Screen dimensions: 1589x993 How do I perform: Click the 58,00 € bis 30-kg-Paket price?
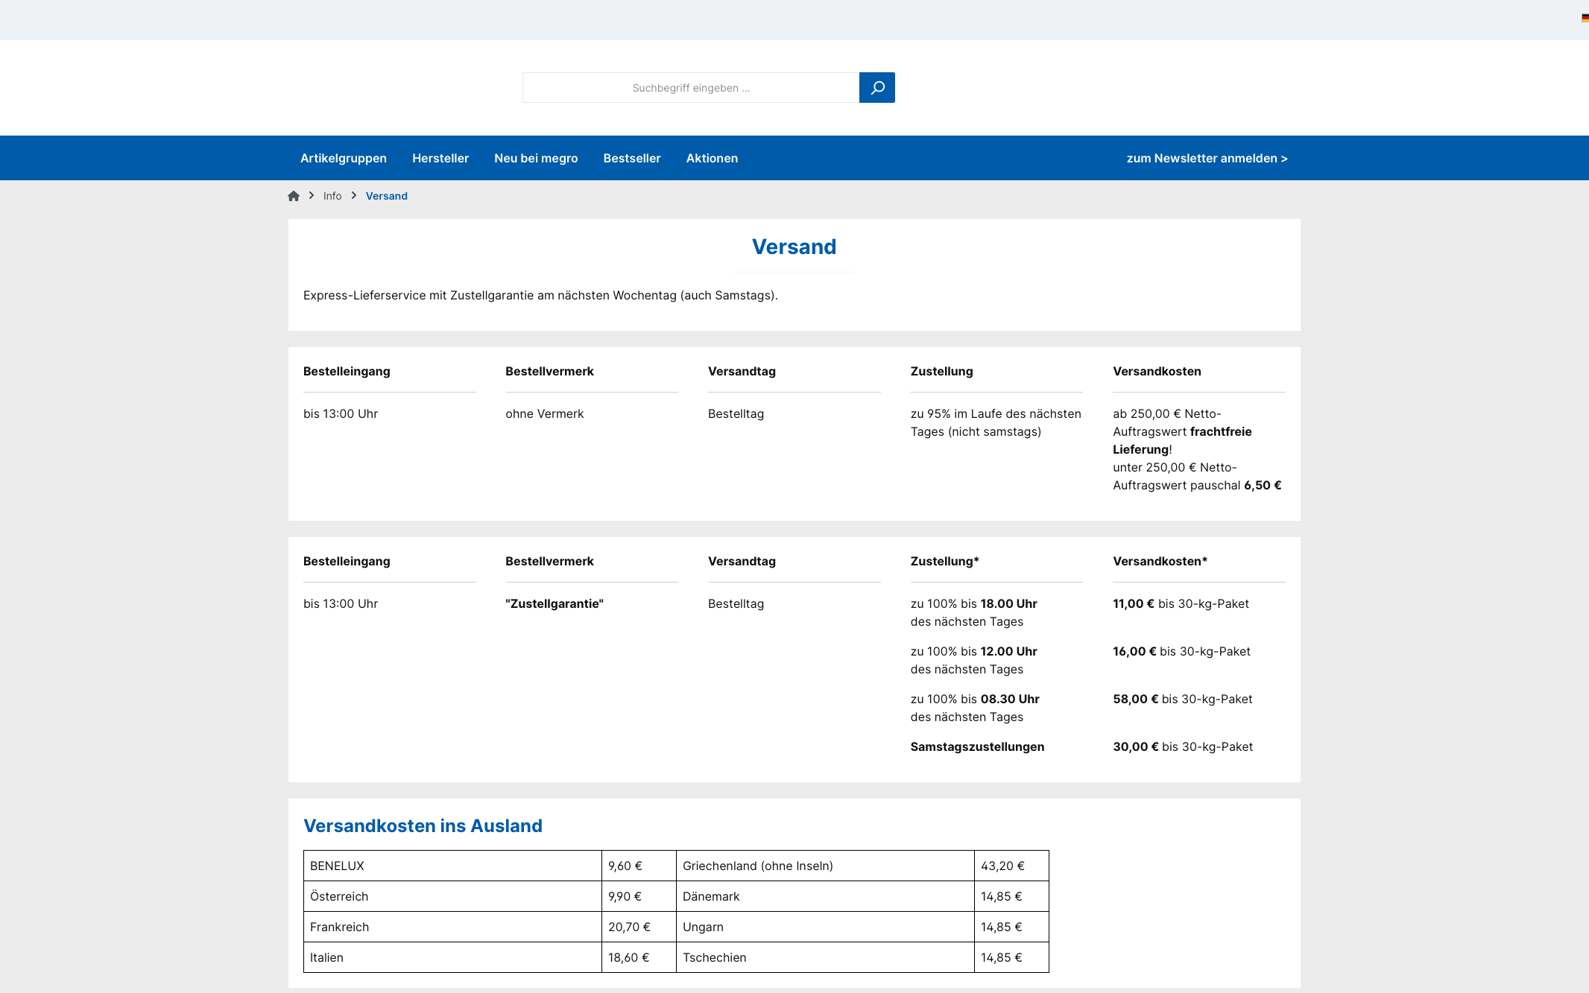1183,699
